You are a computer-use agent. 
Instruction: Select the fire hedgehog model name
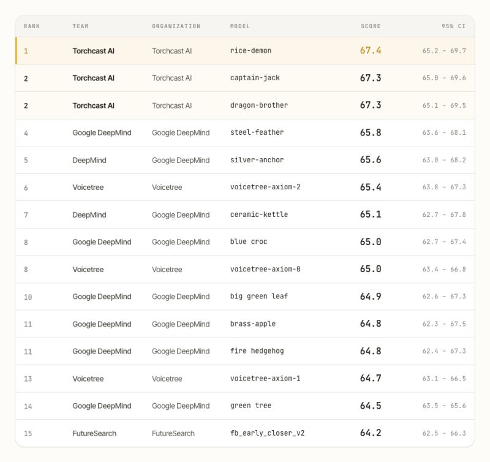(257, 351)
